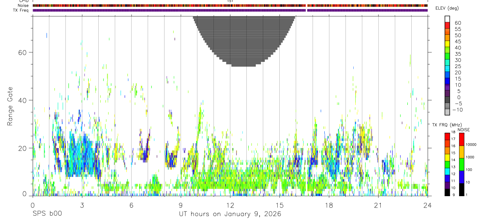Click x-axis tick label '18'
The image size is (481, 222).
(x=329, y=205)
